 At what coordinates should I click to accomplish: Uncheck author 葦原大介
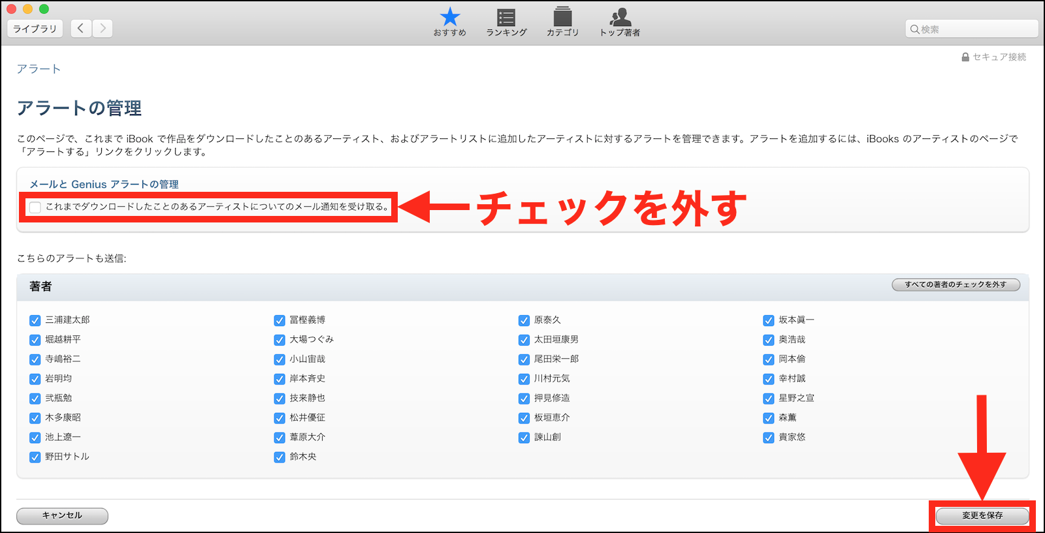tap(280, 438)
